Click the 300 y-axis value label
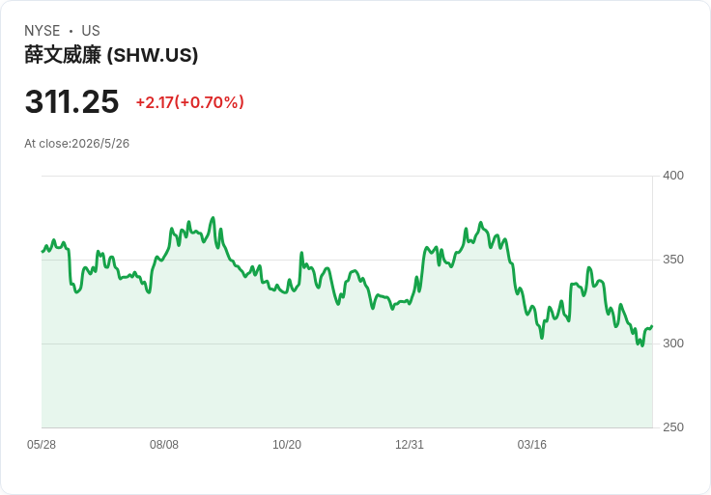The image size is (711, 495). pos(673,344)
